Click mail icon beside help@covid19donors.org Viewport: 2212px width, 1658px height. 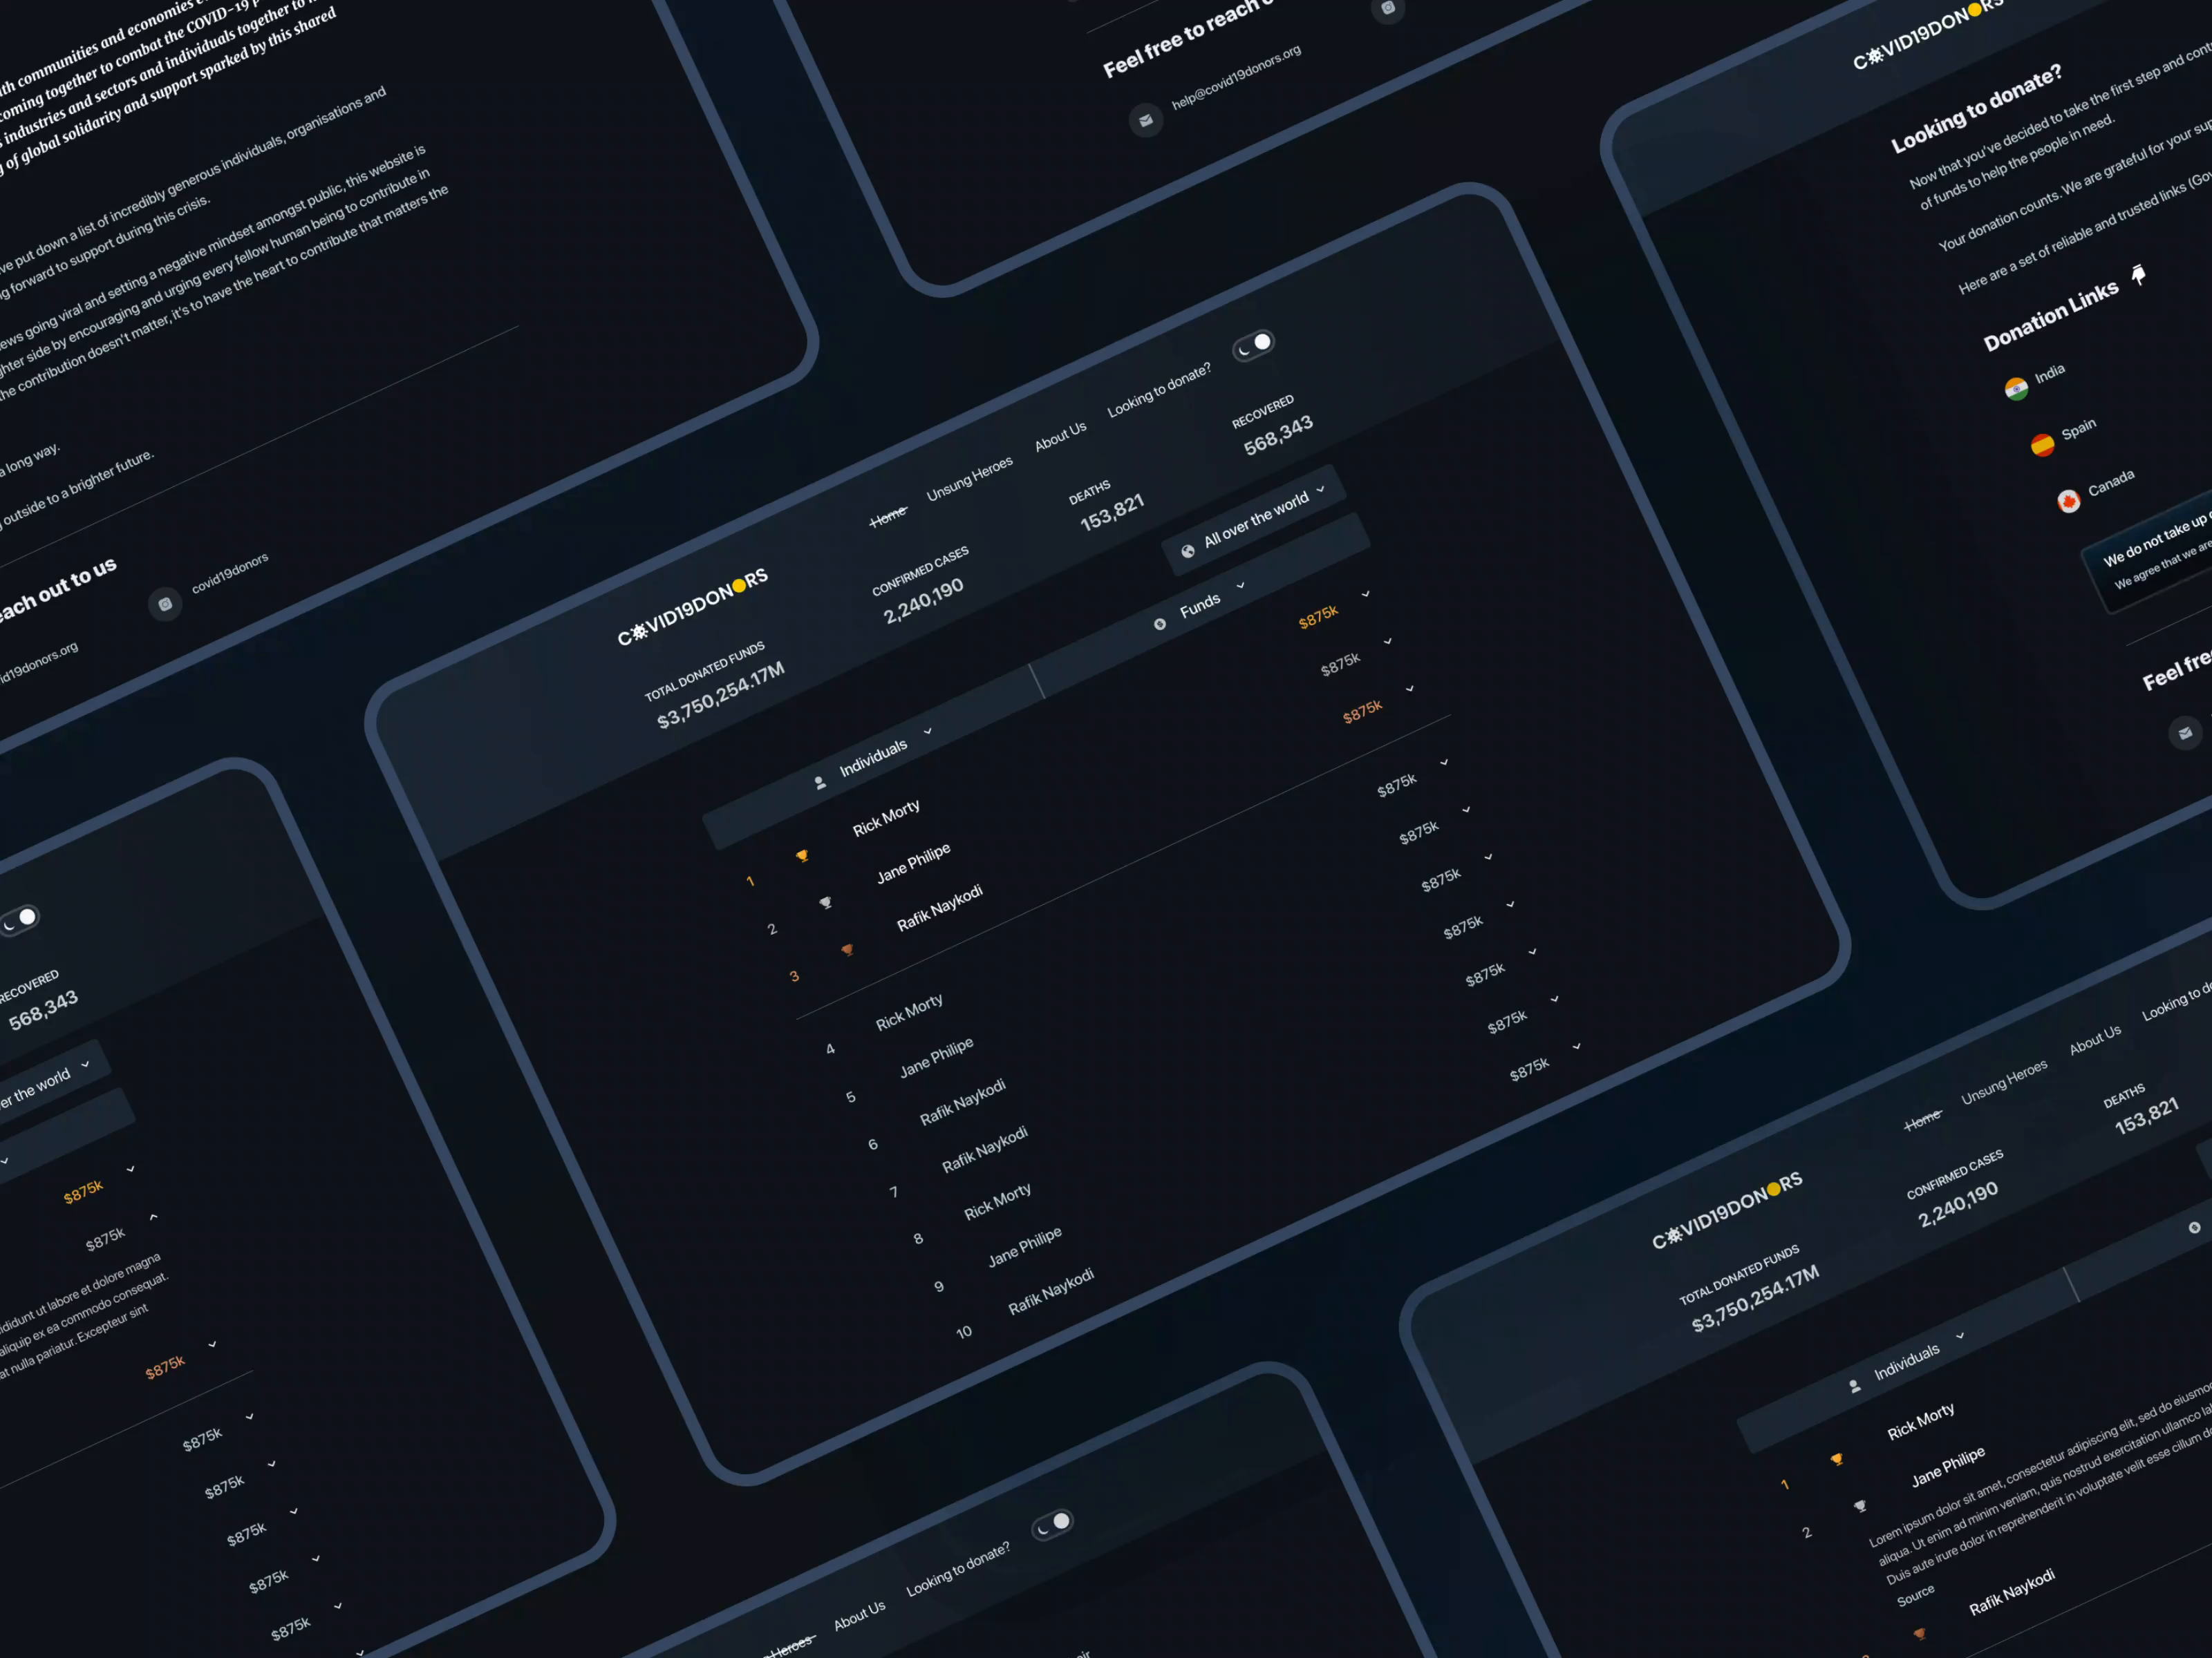pos(1146,121)
